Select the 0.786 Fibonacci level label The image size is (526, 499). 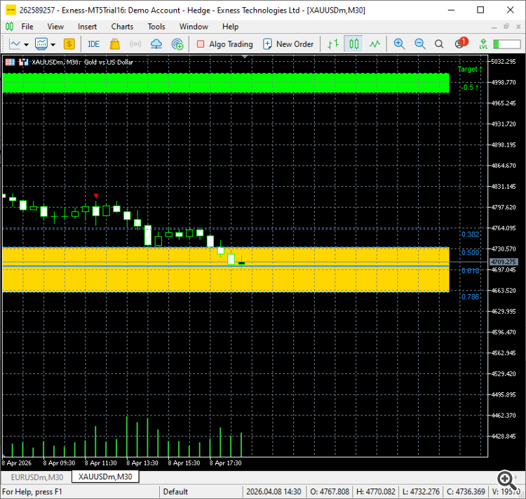click(x=470, y=297)
